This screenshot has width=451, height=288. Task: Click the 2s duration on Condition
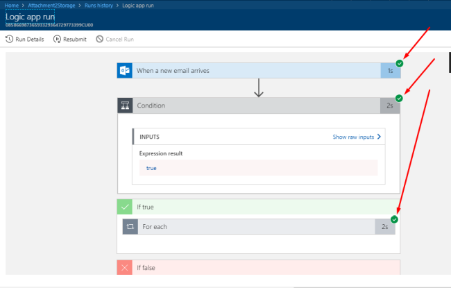point(390,105)
